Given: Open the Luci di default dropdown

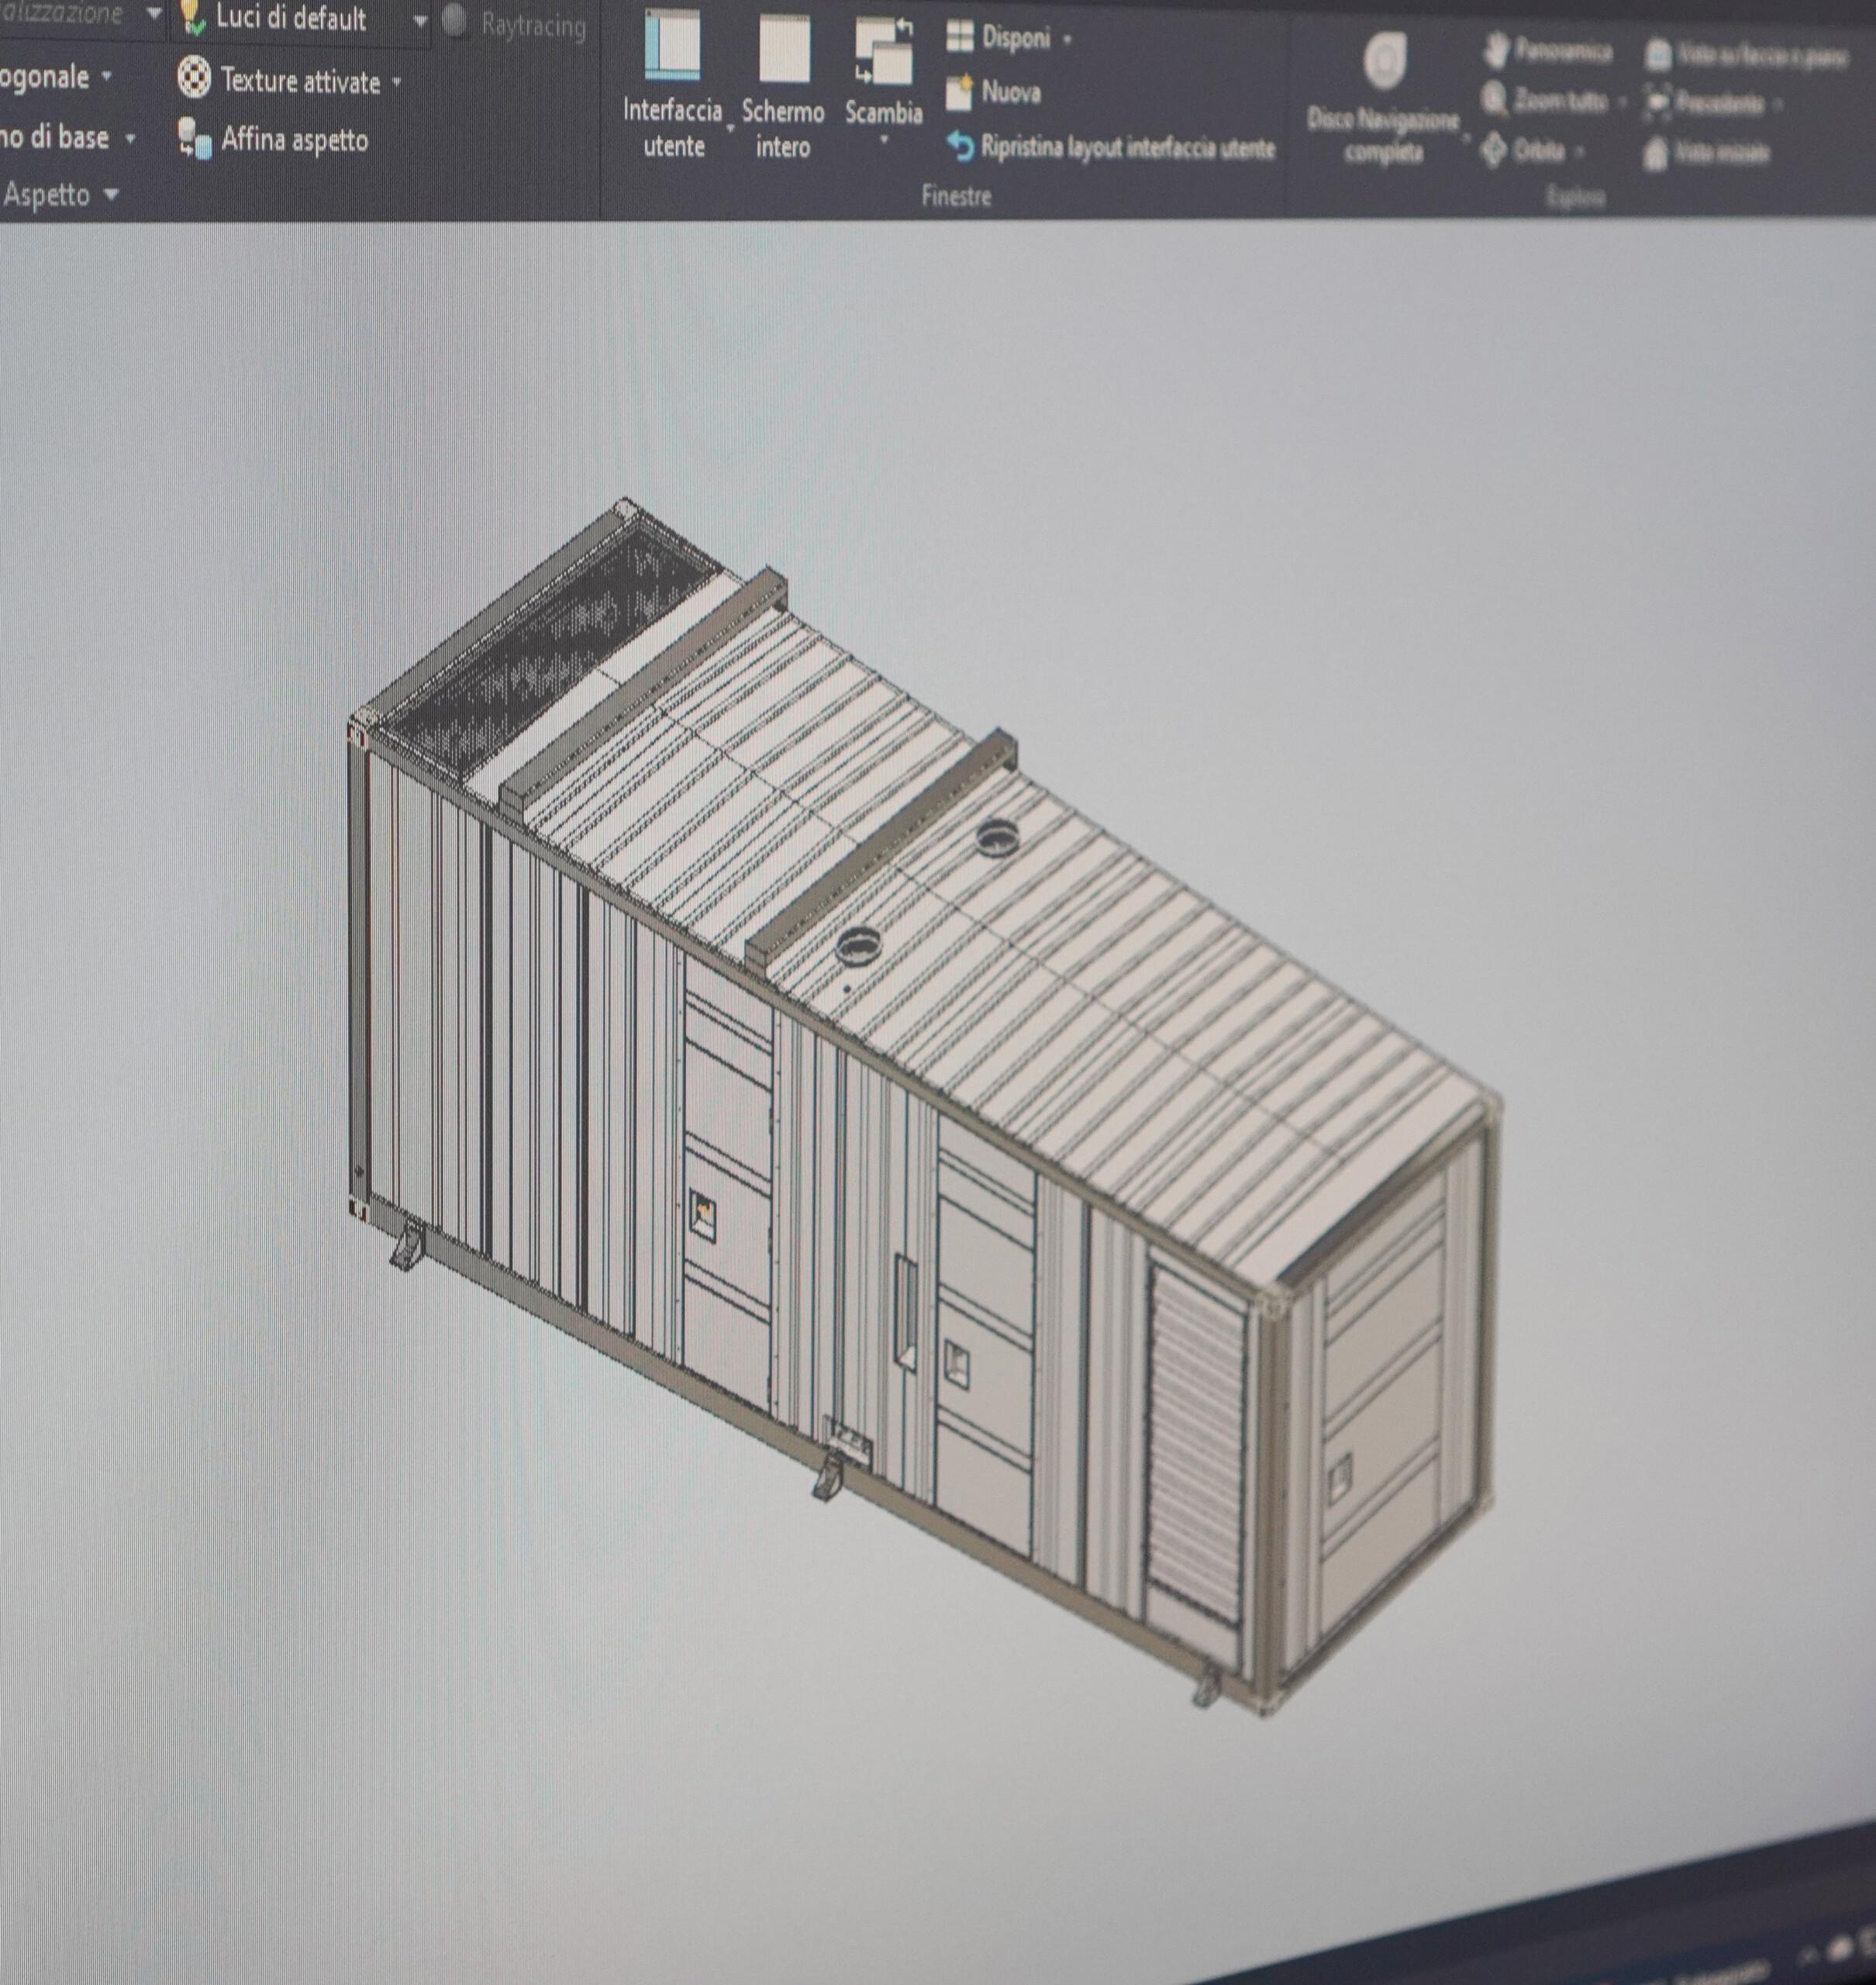Looking at the screenshot, I should coord(420,20).
